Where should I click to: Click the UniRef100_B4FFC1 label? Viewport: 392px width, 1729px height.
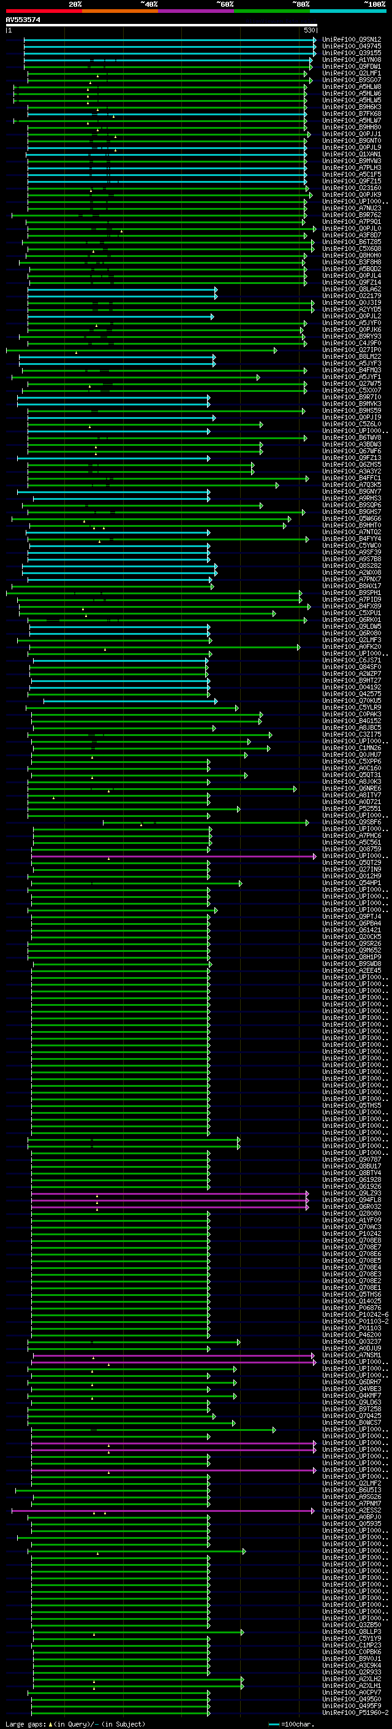(x=352, y=478)
